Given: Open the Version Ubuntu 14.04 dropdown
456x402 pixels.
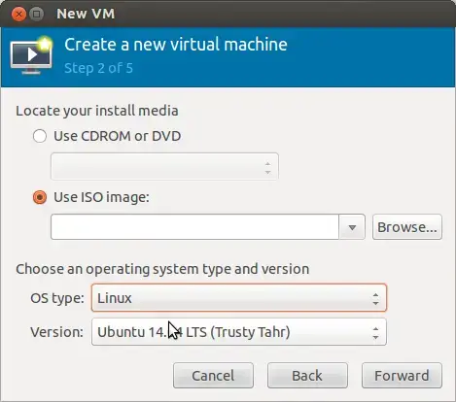Looking at the screenshot, I should [239, 332].
